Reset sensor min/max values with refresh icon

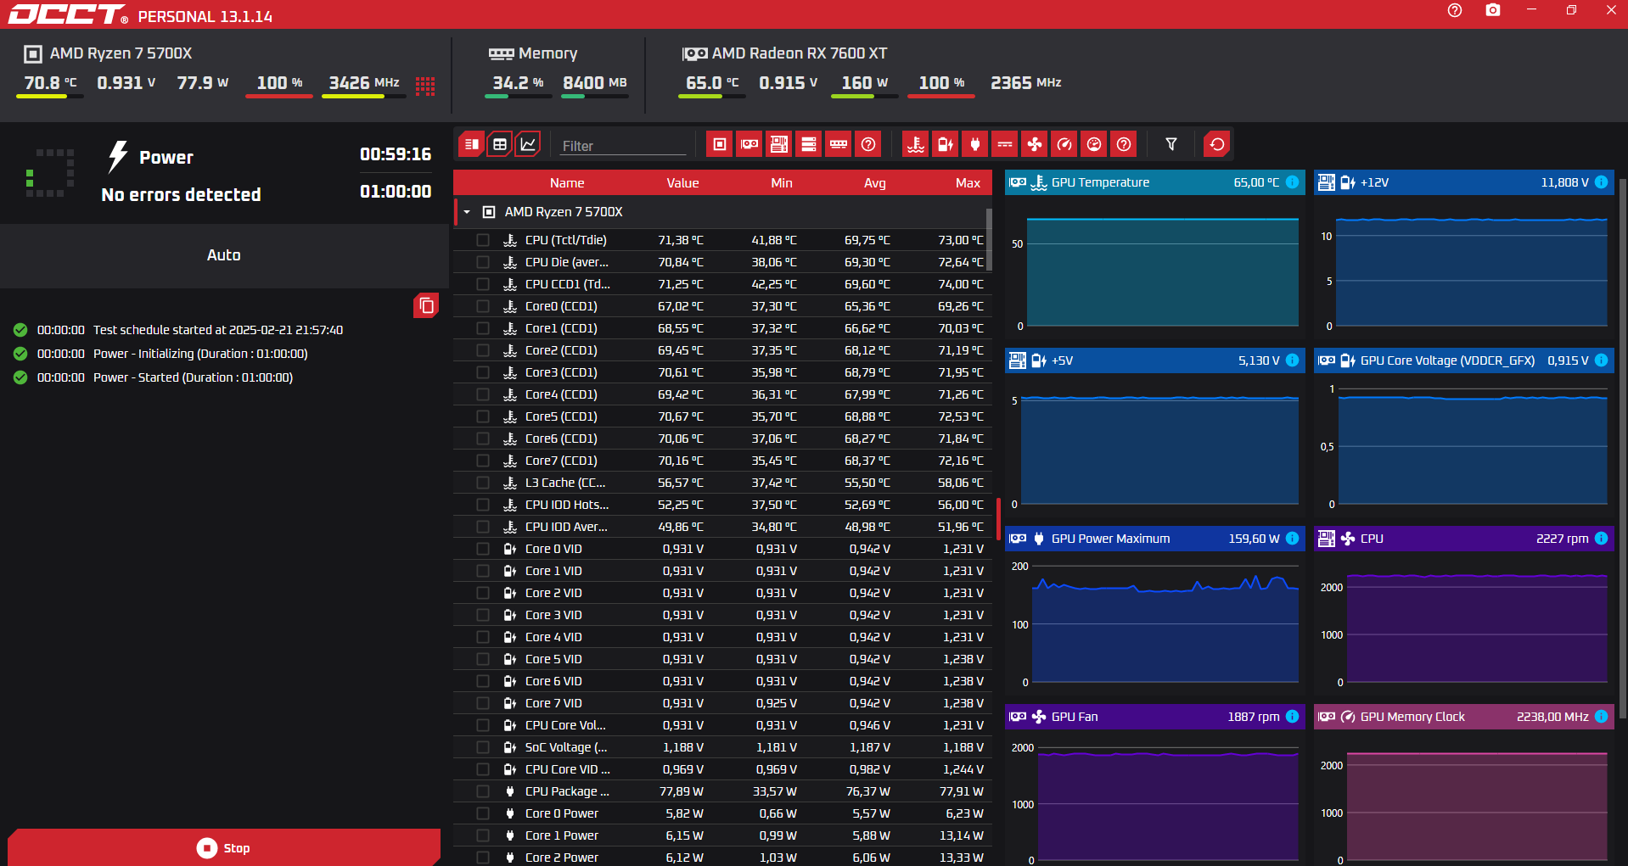pyautogui.click(x=1217, y=144)
